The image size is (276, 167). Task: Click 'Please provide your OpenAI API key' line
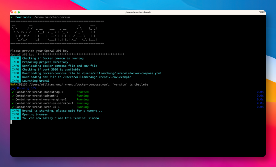tap(39, 51)
